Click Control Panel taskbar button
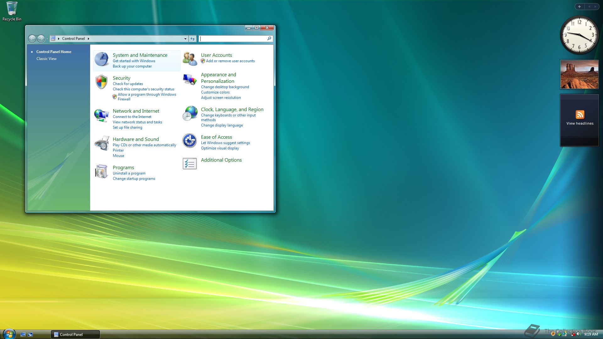The width and height of the screenshot is (603, 339). [75, 334]
